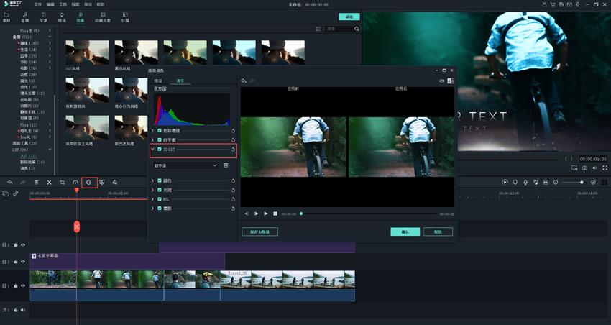The width and height of the screenshot is (611, 325).
Task: Click the 取消 button
Action: point(438,232)
